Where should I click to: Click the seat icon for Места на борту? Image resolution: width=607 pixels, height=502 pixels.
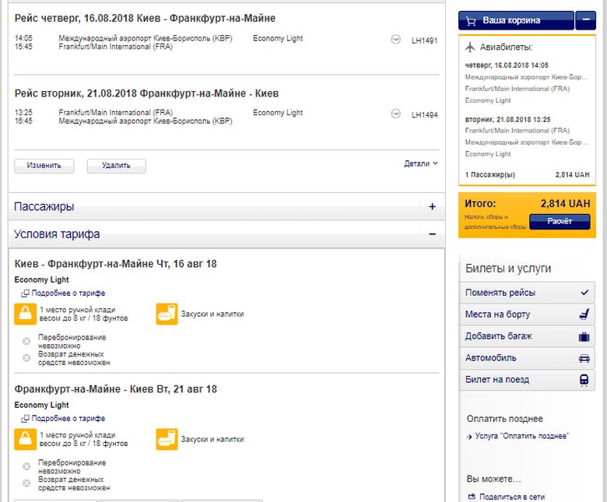coord(584,314)
